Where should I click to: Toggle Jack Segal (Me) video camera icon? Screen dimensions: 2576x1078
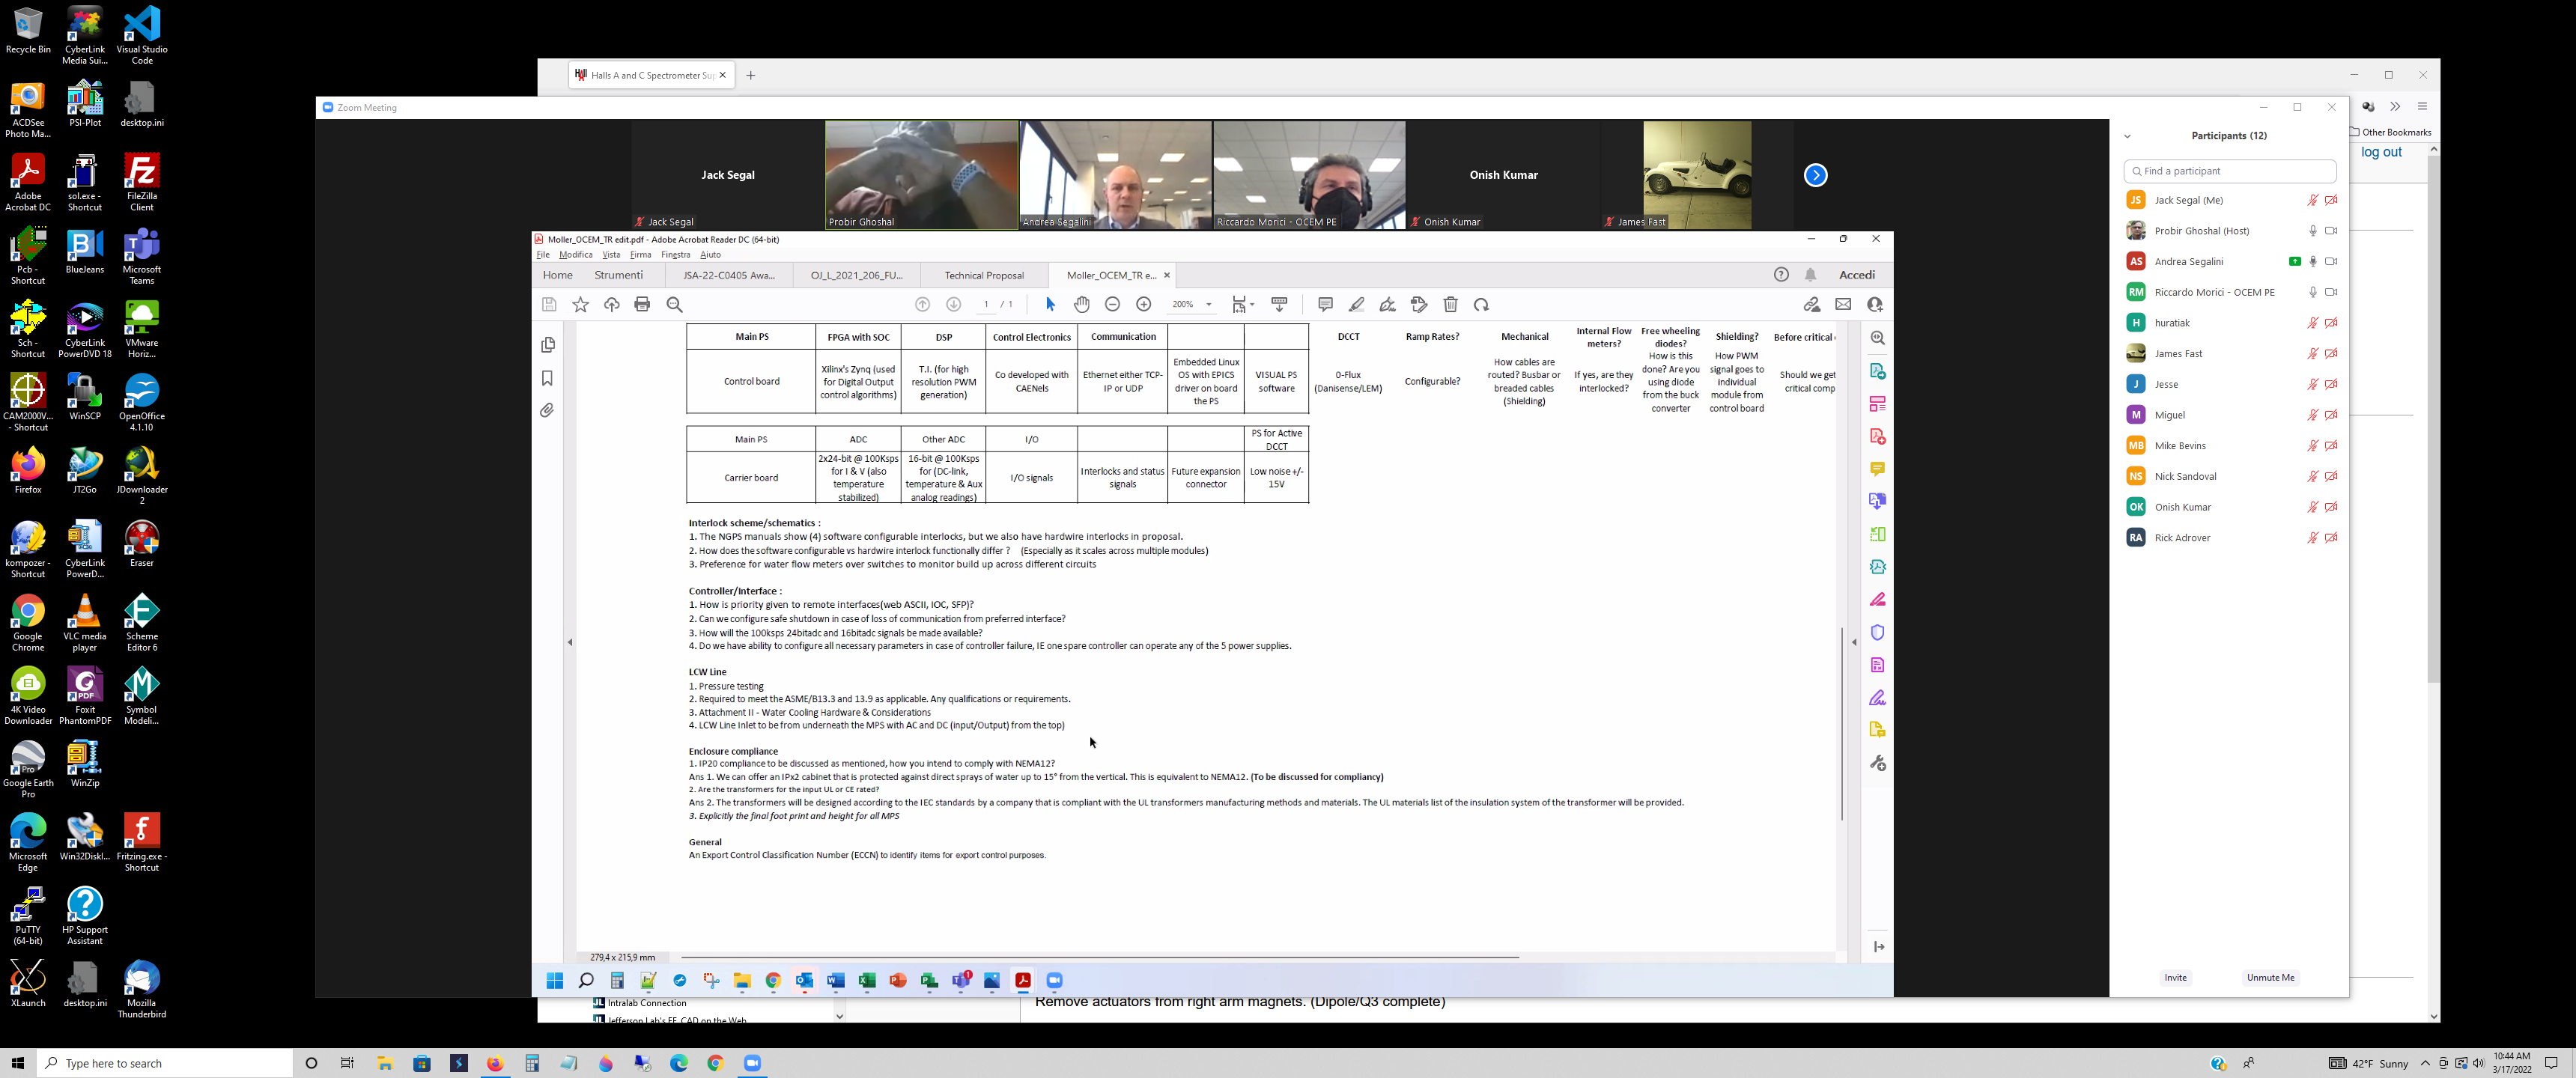(2331, 200)
